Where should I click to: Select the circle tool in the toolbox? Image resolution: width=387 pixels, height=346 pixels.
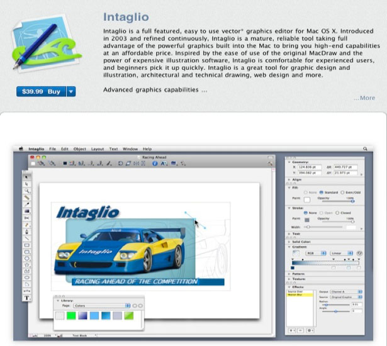(26, 259)
